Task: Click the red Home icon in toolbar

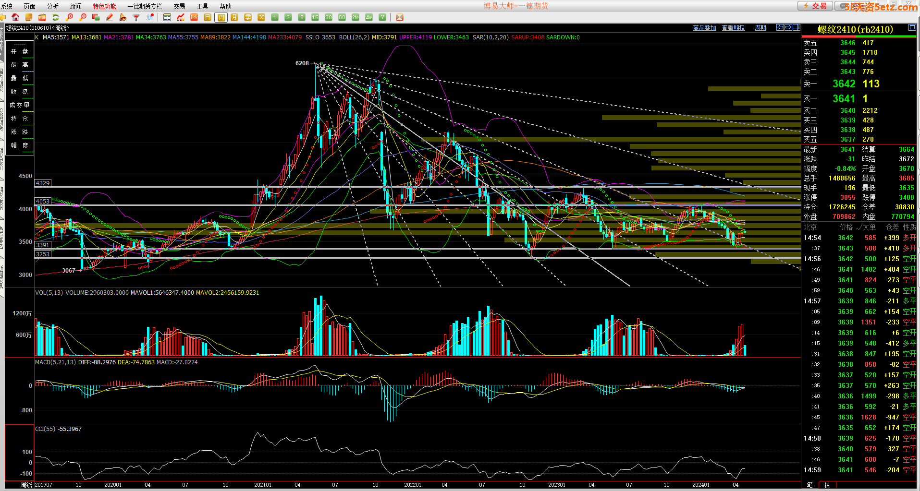Action: 15,17
